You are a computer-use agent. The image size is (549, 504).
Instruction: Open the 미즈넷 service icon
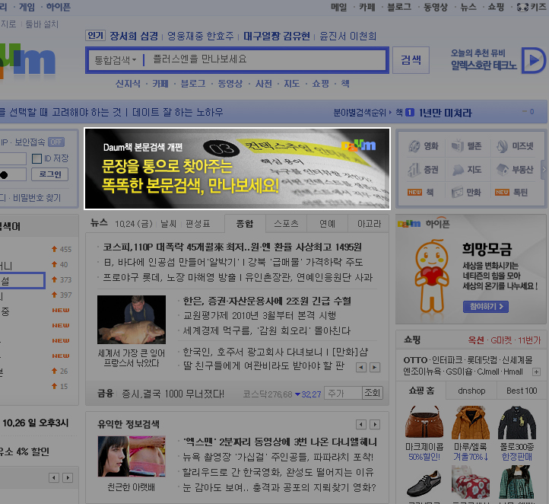pos(503,147)
